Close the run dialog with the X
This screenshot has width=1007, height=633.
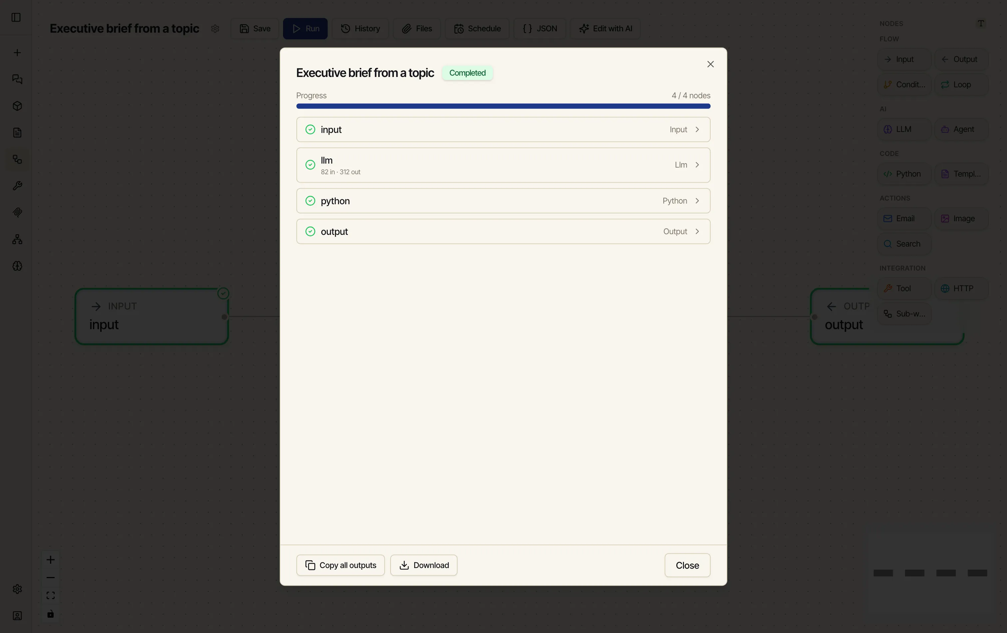point(711,64)
